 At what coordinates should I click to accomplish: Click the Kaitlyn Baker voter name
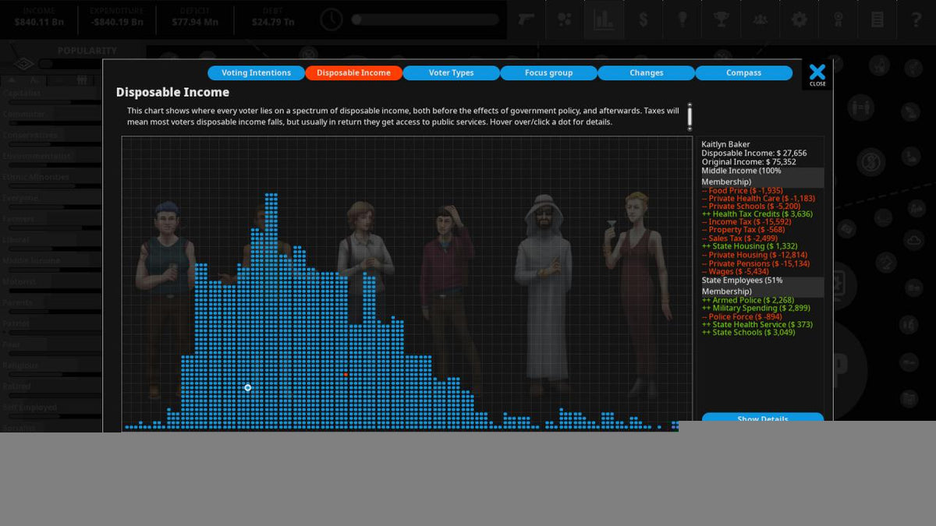coord(725,144)
